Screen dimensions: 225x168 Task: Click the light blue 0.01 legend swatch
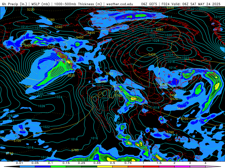pyautogui.click(x=27, y=167)
